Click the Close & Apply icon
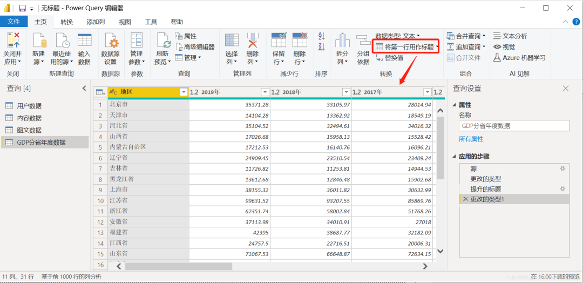 (12, 41)
